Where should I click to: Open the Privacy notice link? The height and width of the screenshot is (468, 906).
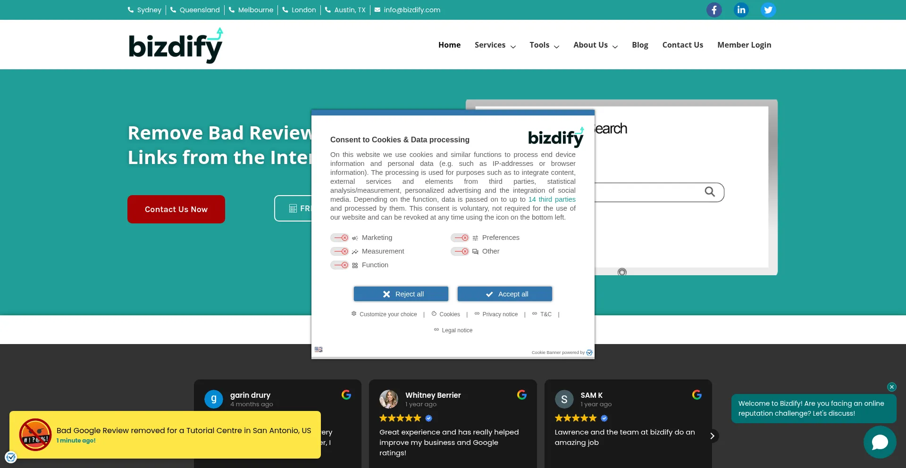pyautogui.click(x=496, y=314)
